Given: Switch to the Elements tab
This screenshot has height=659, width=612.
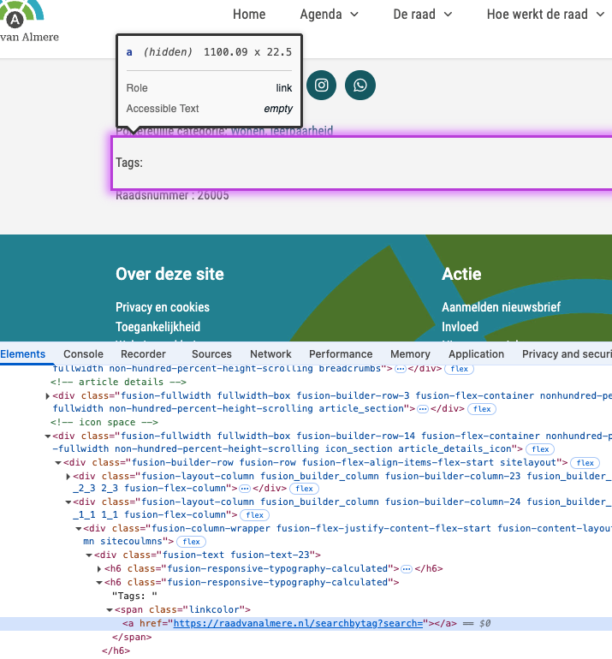Looking at the screenshot, I should coord(23,354).
